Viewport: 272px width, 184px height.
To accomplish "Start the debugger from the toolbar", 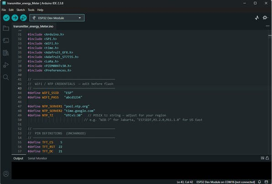I will click(23, 18).
